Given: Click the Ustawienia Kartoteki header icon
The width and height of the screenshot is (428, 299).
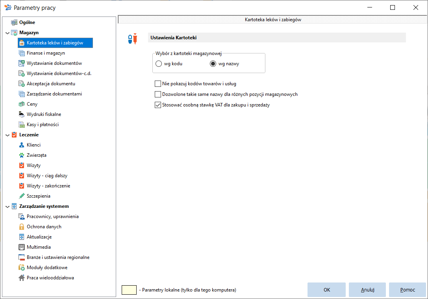Looking at the screenshot, I should 133,39.
